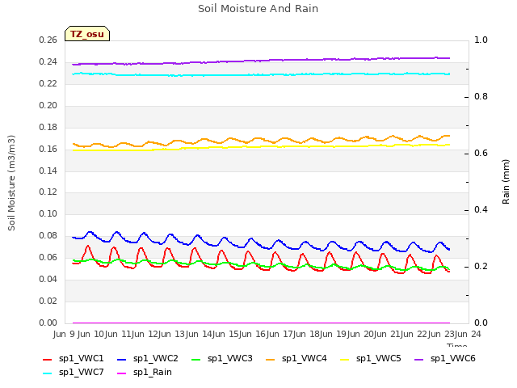This screenshot has width=517, height=388.
Task: Click the 0.16 left axis value
Action: 48,149
